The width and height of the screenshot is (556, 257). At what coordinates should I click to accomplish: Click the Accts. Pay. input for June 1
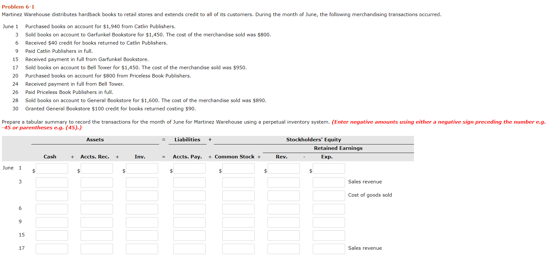[x=189, y=168]
